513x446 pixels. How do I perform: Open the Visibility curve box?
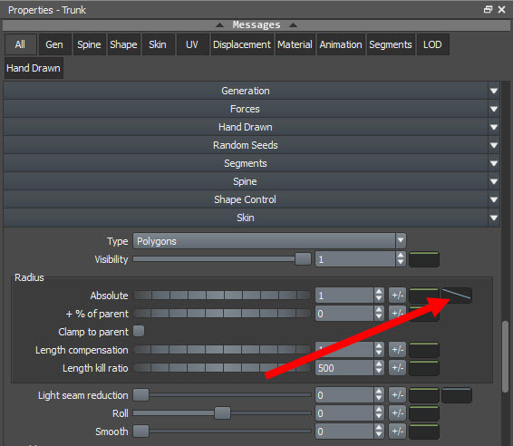[x=423, y=259]
